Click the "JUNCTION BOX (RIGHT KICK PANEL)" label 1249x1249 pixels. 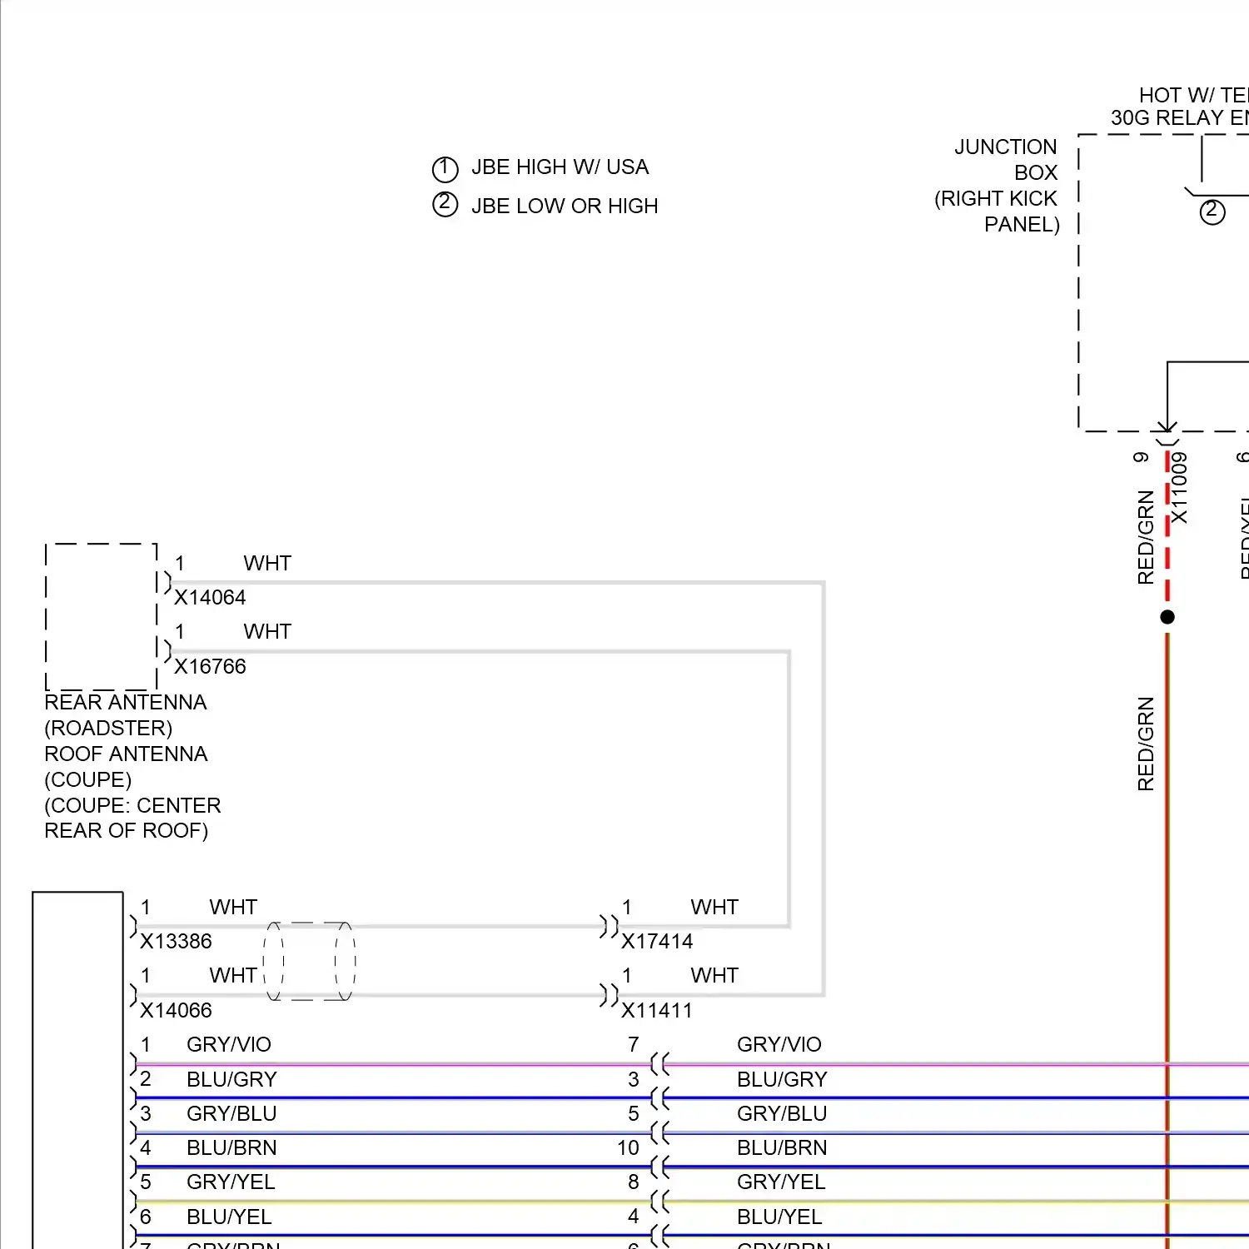click(997, 186)
